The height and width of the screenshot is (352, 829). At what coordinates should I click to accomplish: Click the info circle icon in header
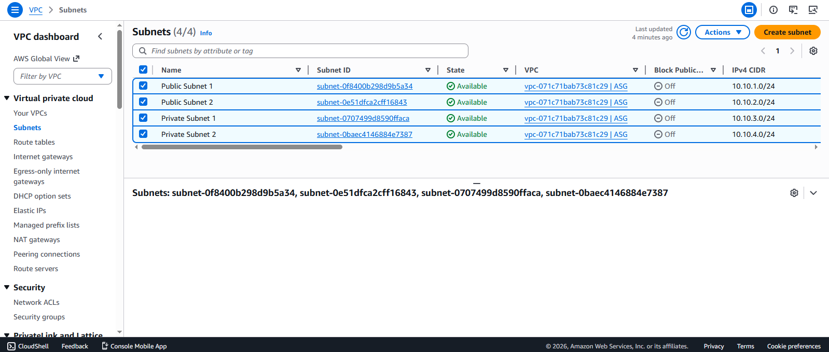[x=773, y=10]
